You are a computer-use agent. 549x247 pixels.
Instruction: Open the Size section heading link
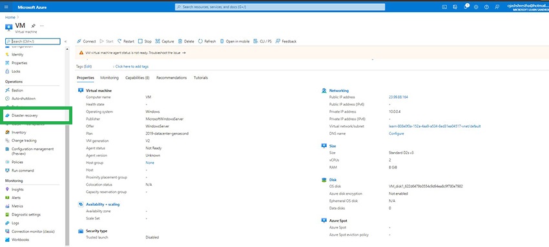point(332,146)
